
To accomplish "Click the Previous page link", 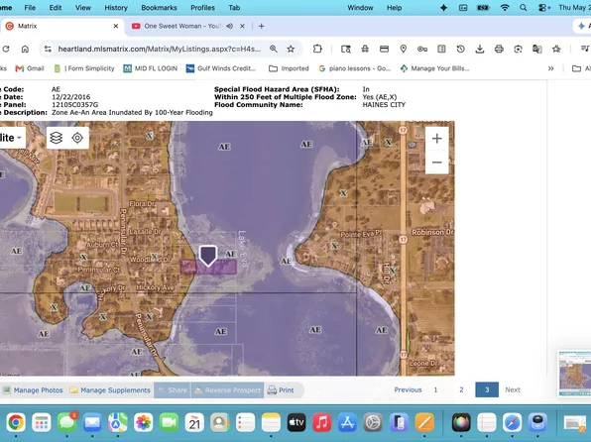I will (x=408, y=390).
